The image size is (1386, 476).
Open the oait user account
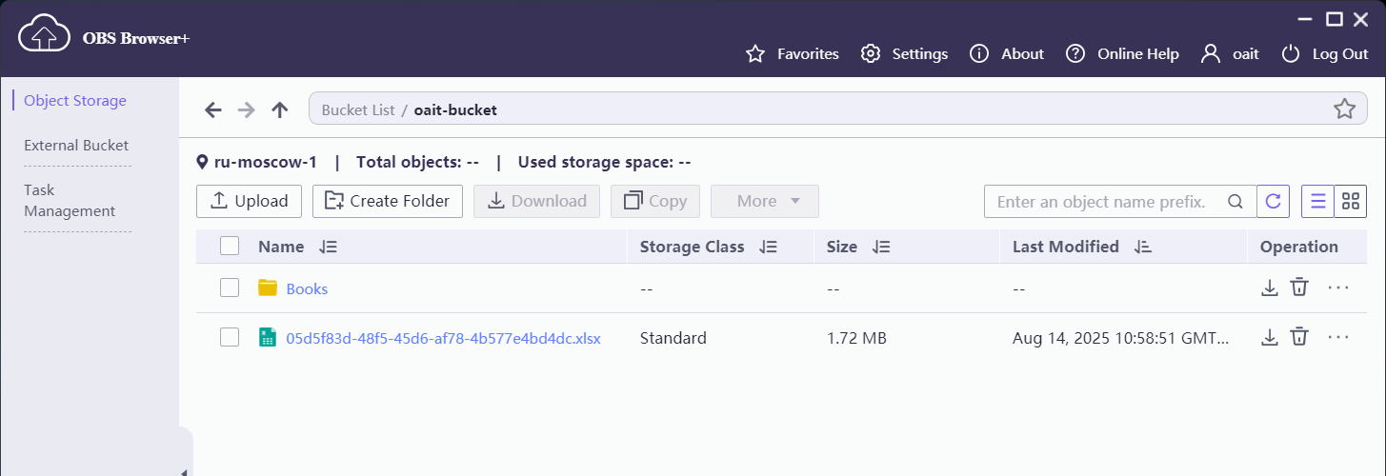1230,54
